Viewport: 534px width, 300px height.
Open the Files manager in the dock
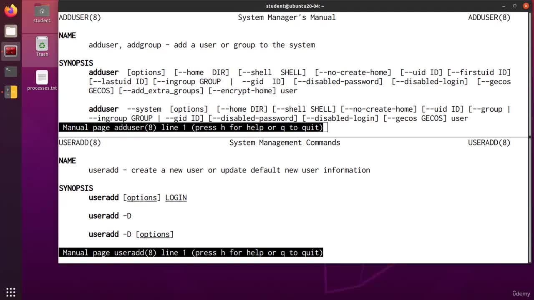pyautogui.click(x=11, y=31)
